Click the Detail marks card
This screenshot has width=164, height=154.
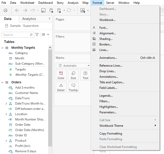pos(61,87)
